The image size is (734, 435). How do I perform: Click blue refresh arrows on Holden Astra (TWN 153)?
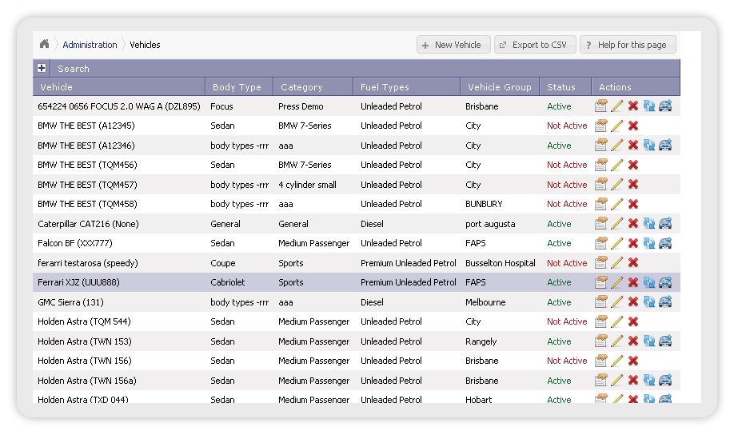[649, 341]
